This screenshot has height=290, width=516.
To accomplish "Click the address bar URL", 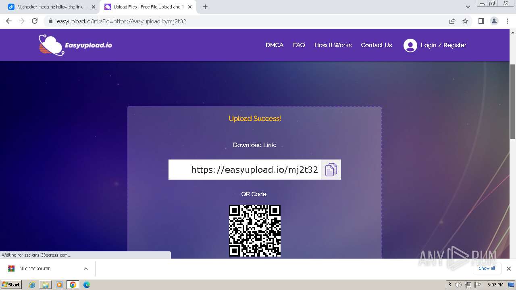I will click(121, 21).
